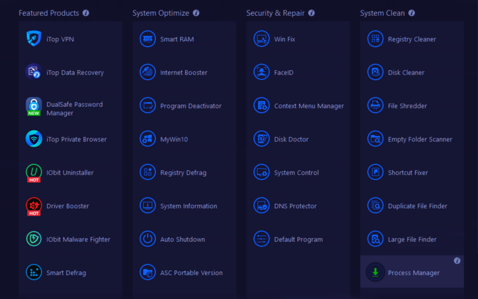Click the 'Disk Doctor' label
The height and width of the screenshot is (299, 478).
[291, 139]
